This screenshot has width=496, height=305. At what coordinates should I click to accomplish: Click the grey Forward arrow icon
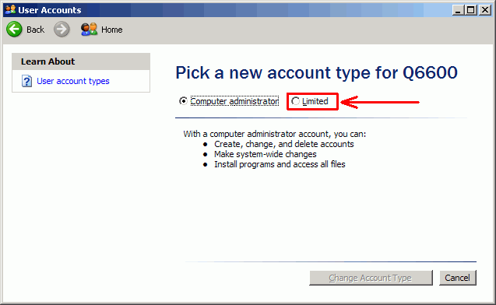pos(62,30)
